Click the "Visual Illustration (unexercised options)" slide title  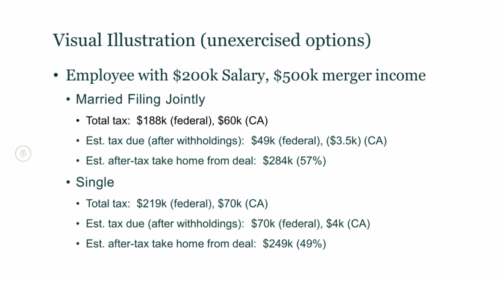(x=211, y=40)
